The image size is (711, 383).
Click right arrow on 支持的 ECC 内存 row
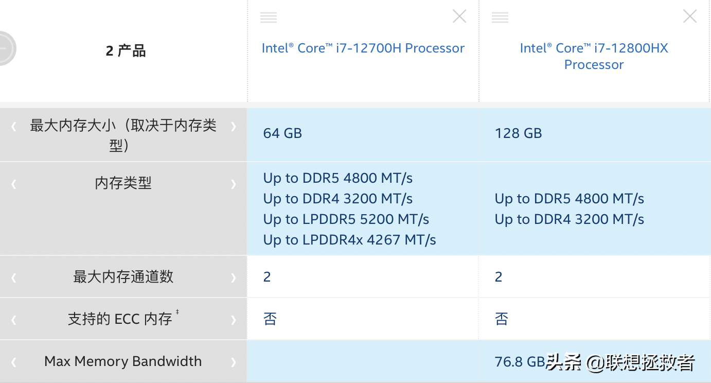point(234,320)
